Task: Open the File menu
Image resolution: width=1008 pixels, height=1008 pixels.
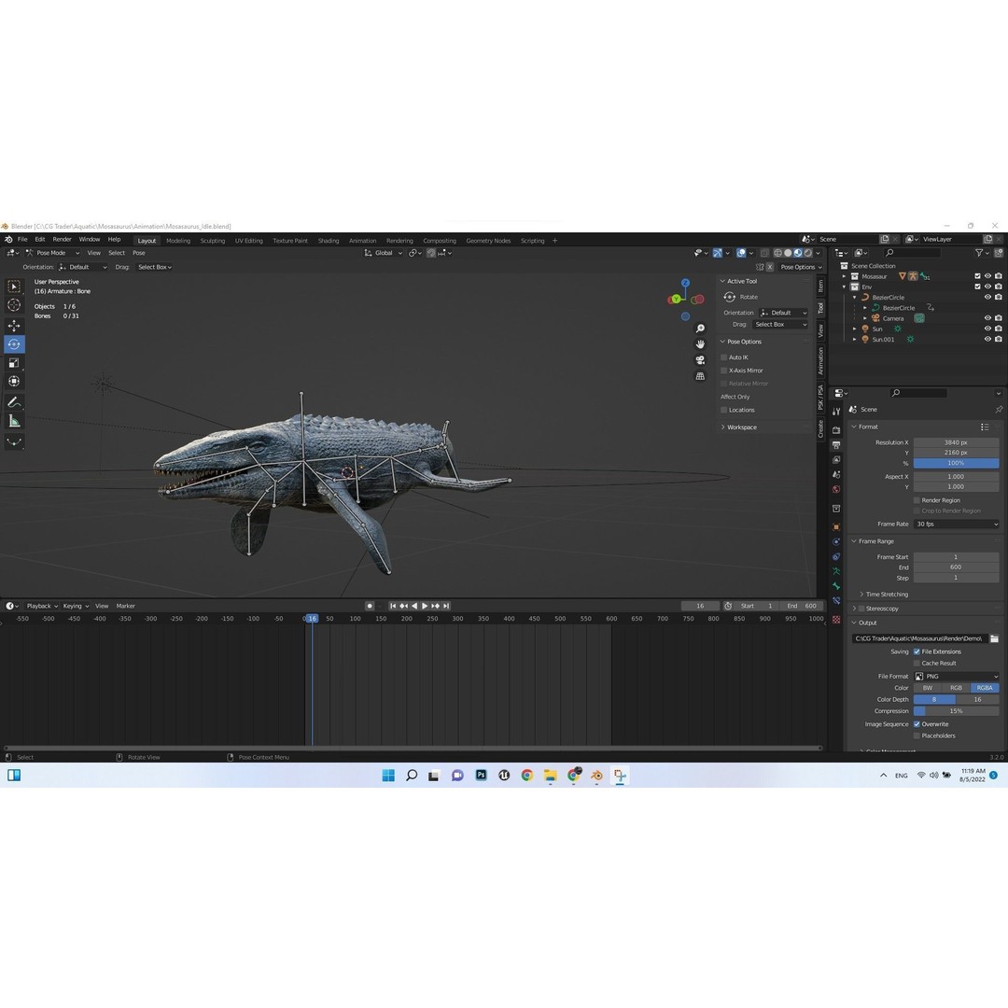Action: click(22, 240)
